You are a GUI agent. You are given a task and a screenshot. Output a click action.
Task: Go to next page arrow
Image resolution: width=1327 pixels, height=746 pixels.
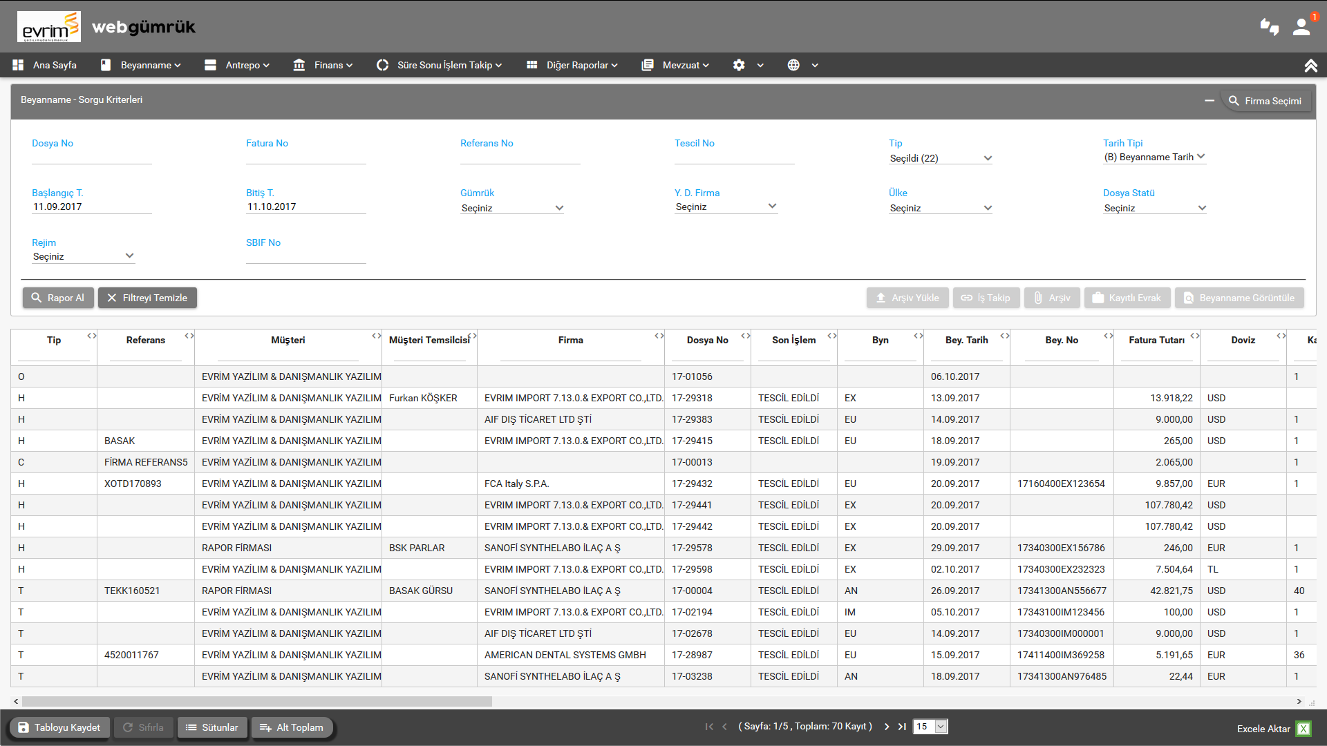click(887, 727)
